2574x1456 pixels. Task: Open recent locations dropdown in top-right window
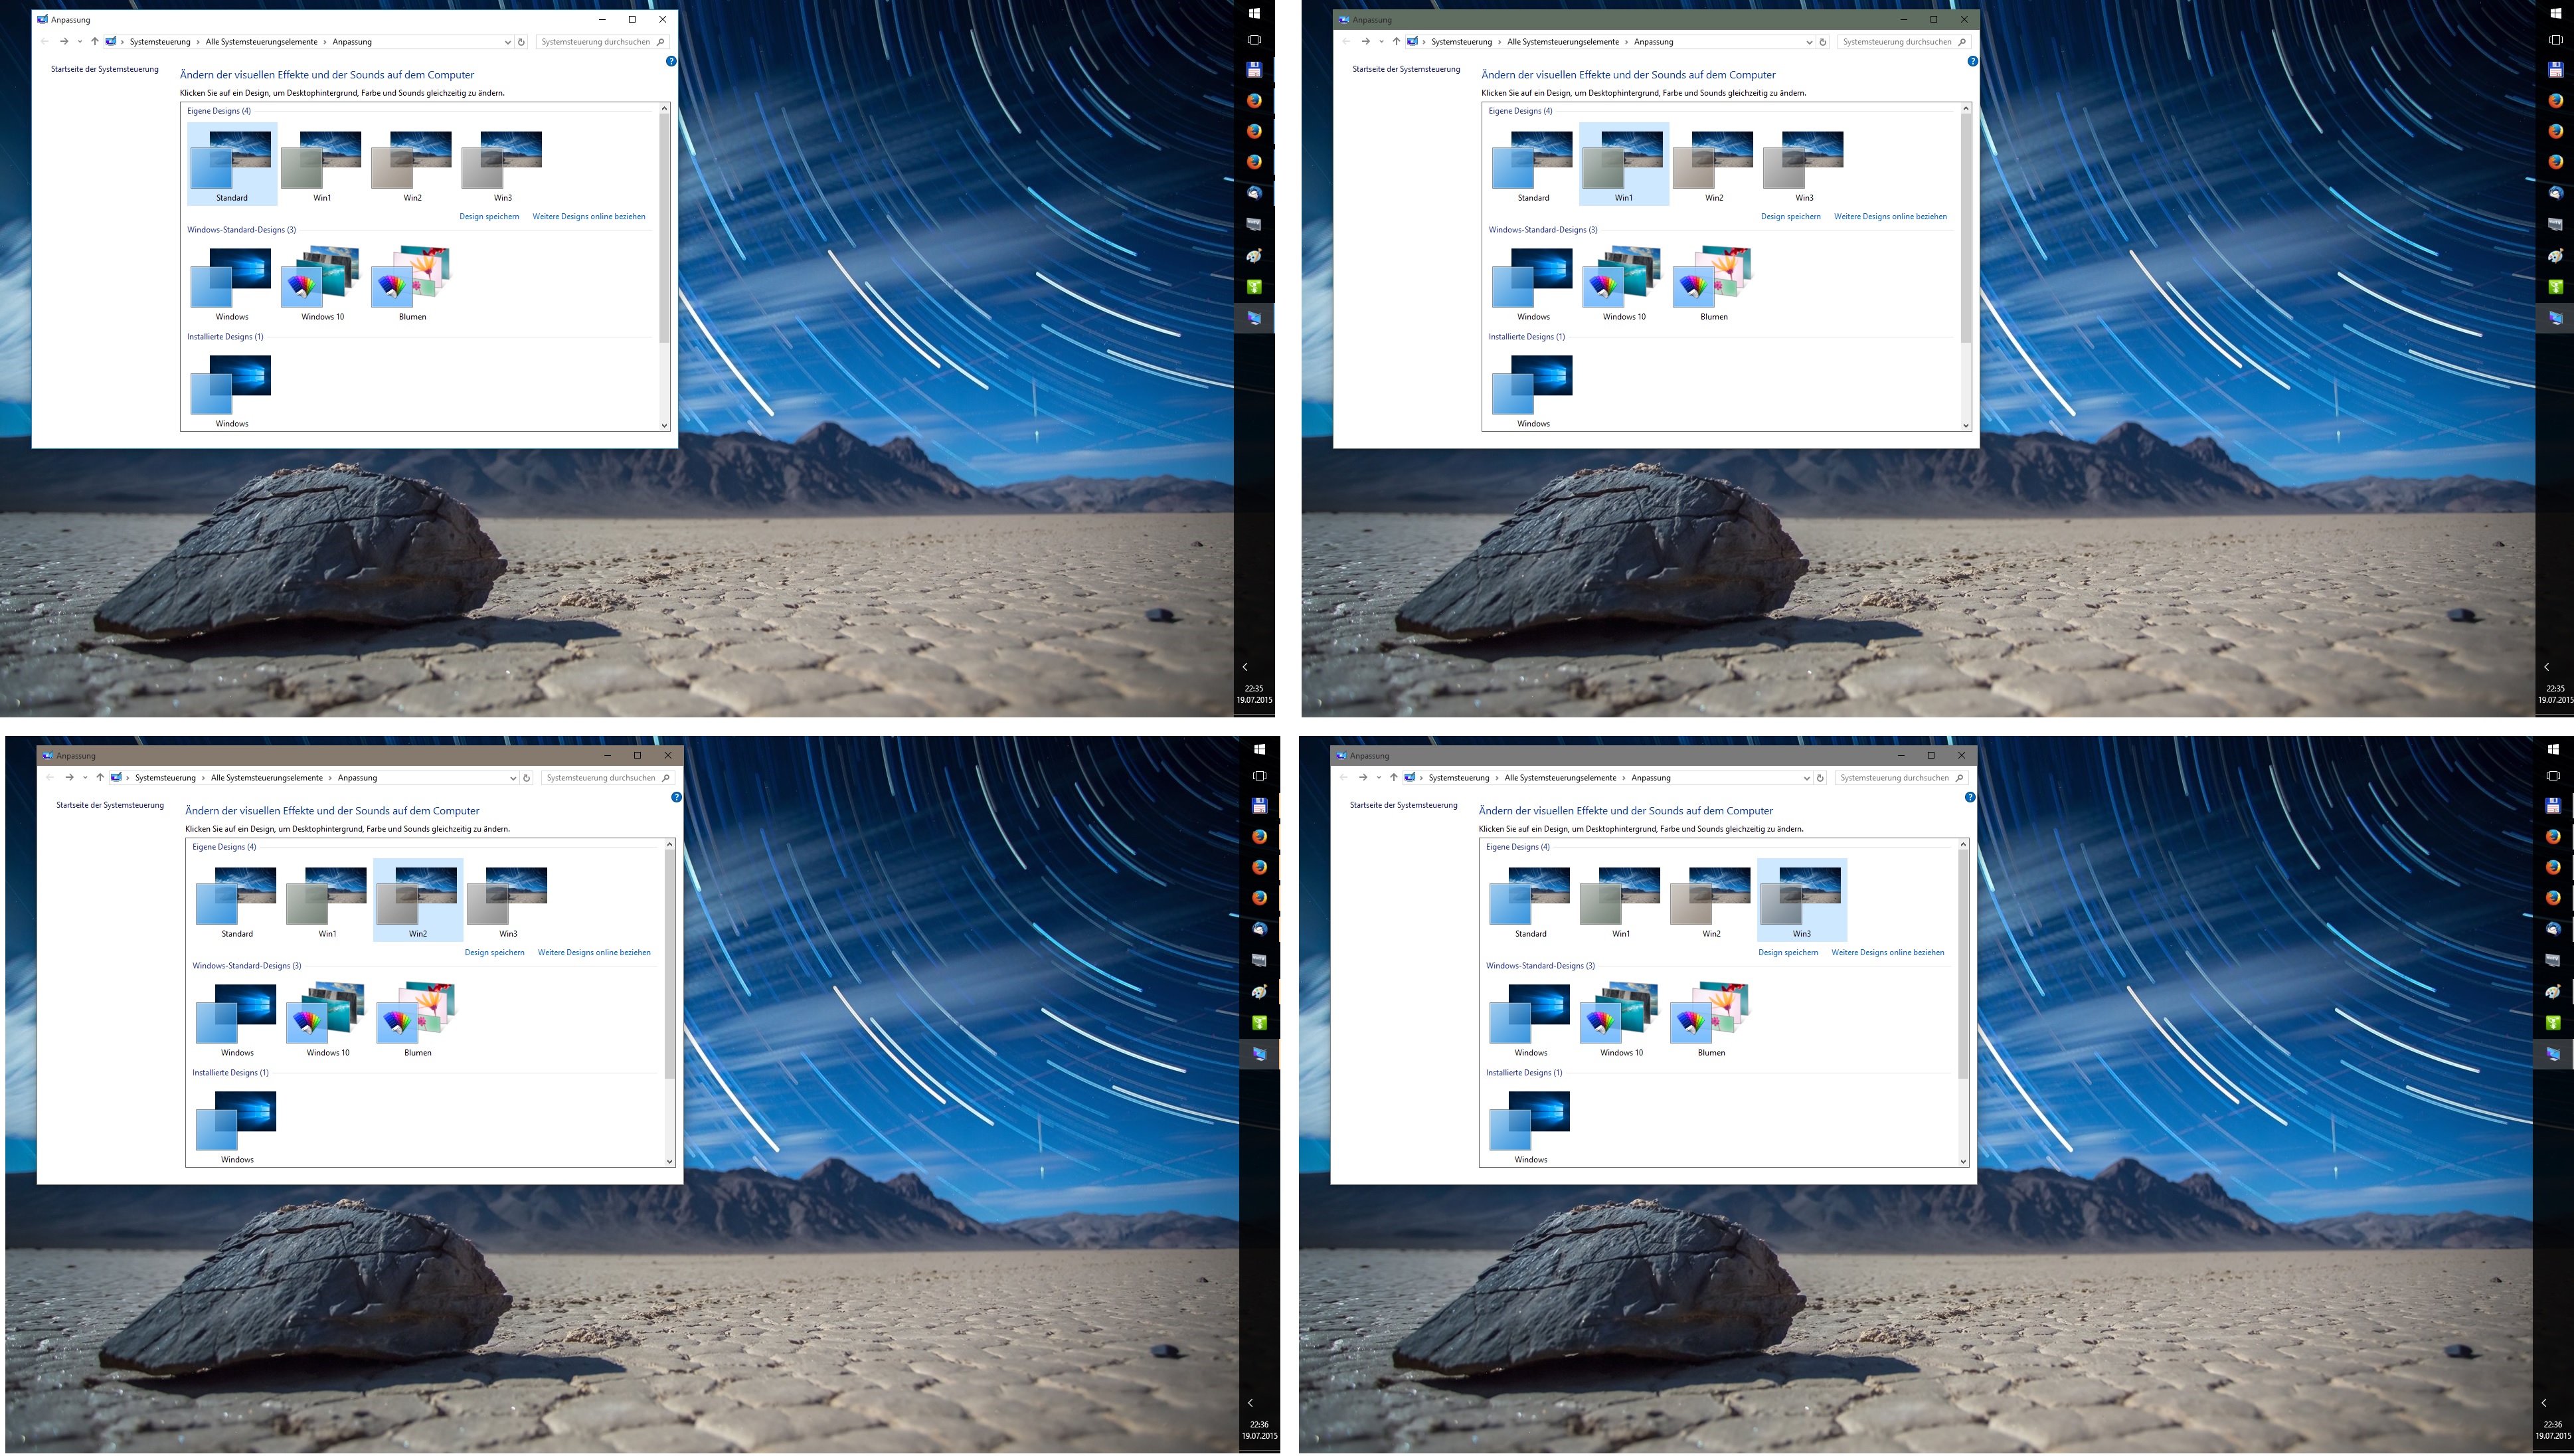(1381, 42)
